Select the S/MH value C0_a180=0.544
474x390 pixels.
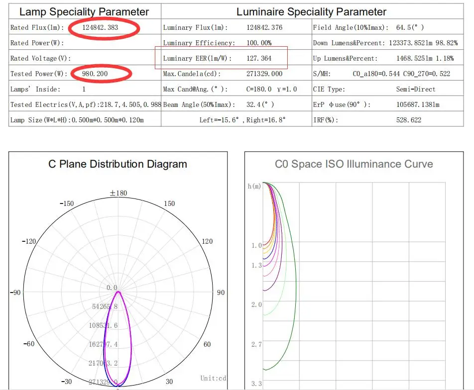pos(376,74)
